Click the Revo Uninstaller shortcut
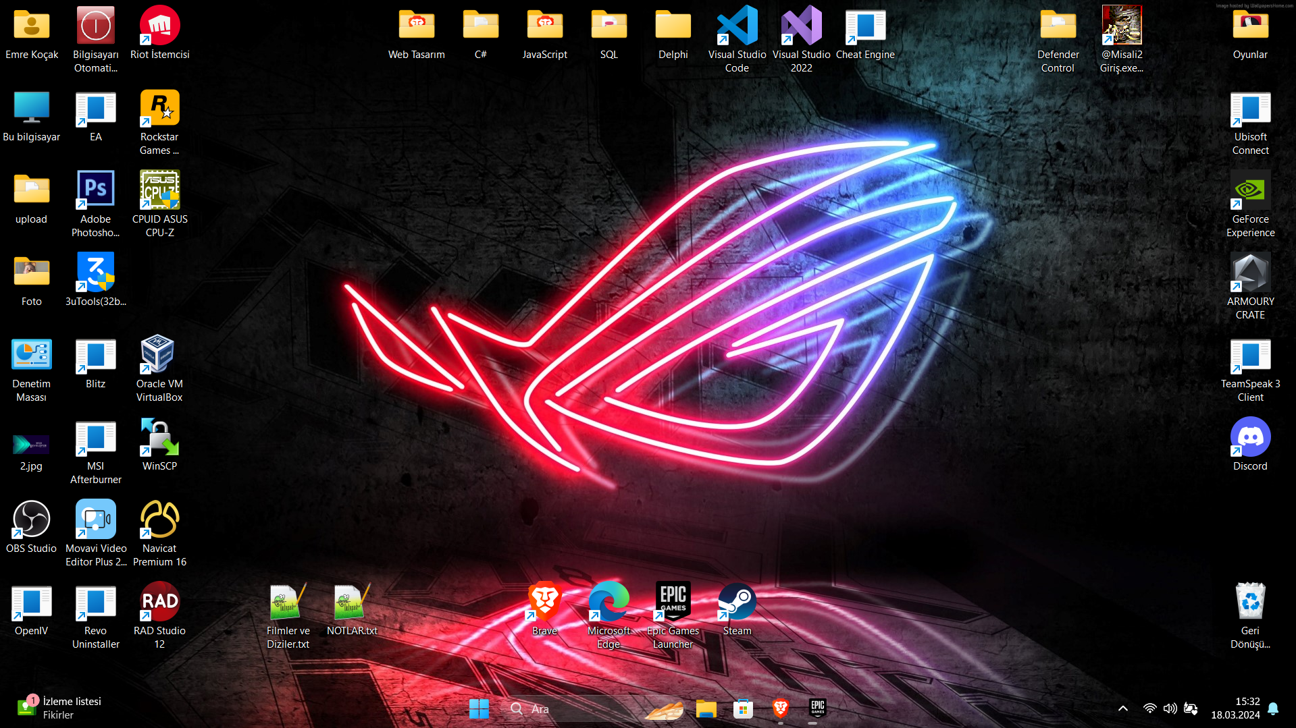Image resolution: width=1296 pixels, height=728 pixels. coord(96,617)
